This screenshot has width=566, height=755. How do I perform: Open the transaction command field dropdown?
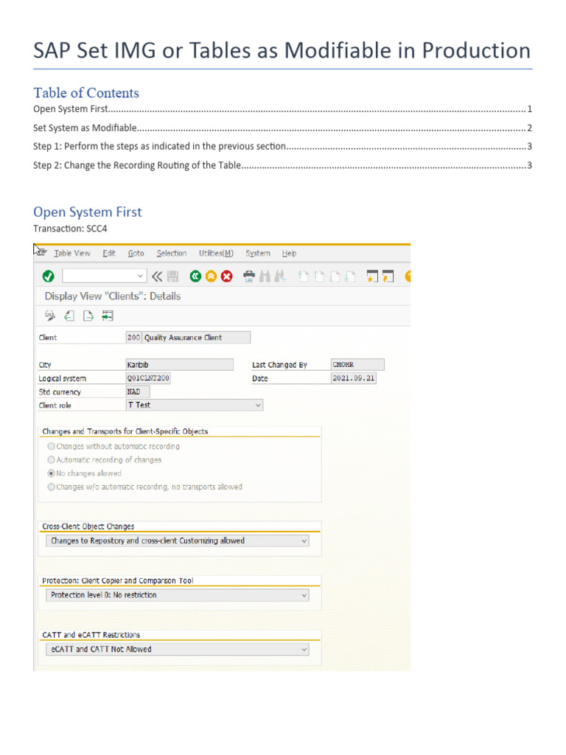click(x=140, y=276)
